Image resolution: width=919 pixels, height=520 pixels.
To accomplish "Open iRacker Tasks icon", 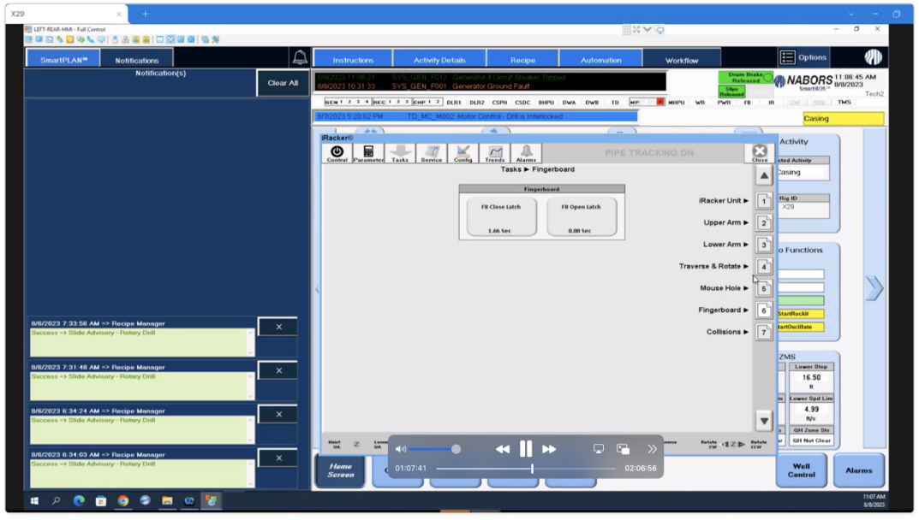I will 400,153.
